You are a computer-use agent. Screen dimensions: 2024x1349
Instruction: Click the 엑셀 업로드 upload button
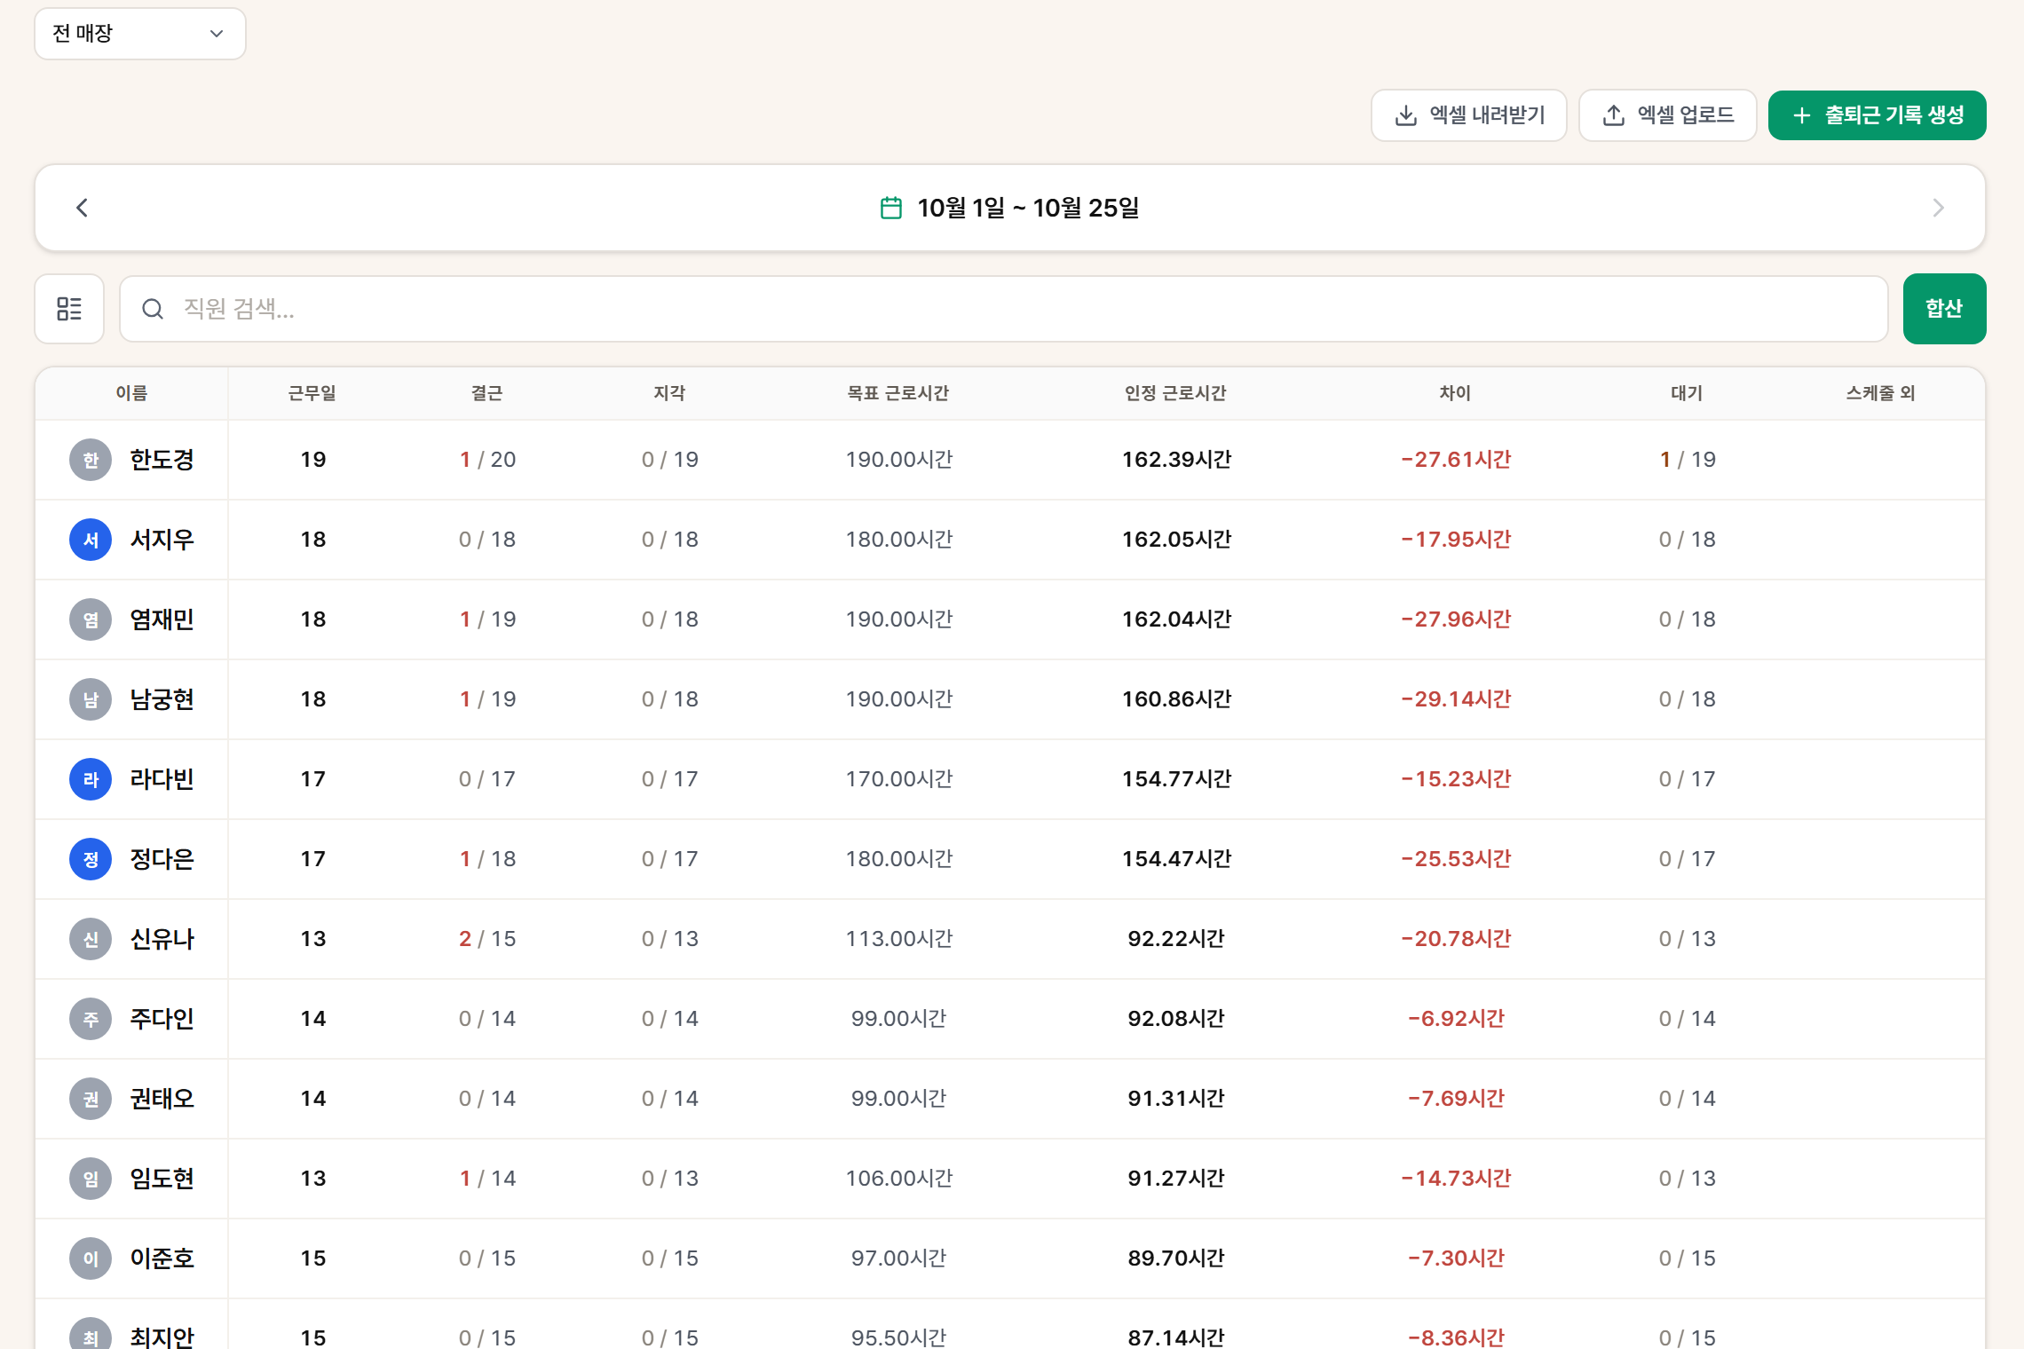click(1668, 115)
